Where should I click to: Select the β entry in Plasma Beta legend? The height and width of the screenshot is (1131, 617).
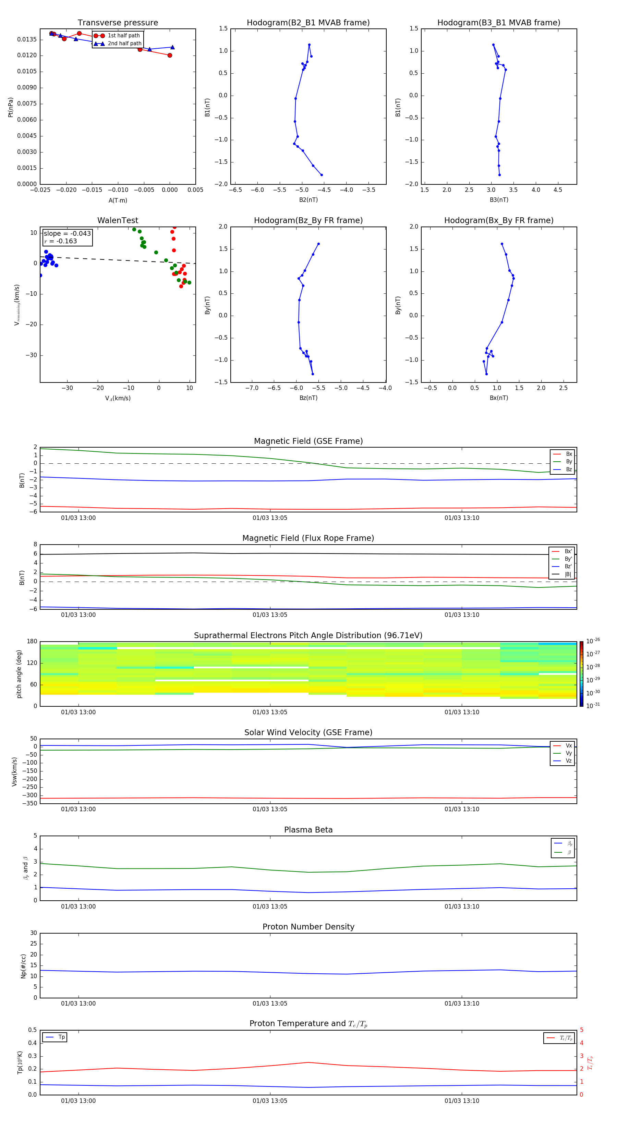click(563, 852)
